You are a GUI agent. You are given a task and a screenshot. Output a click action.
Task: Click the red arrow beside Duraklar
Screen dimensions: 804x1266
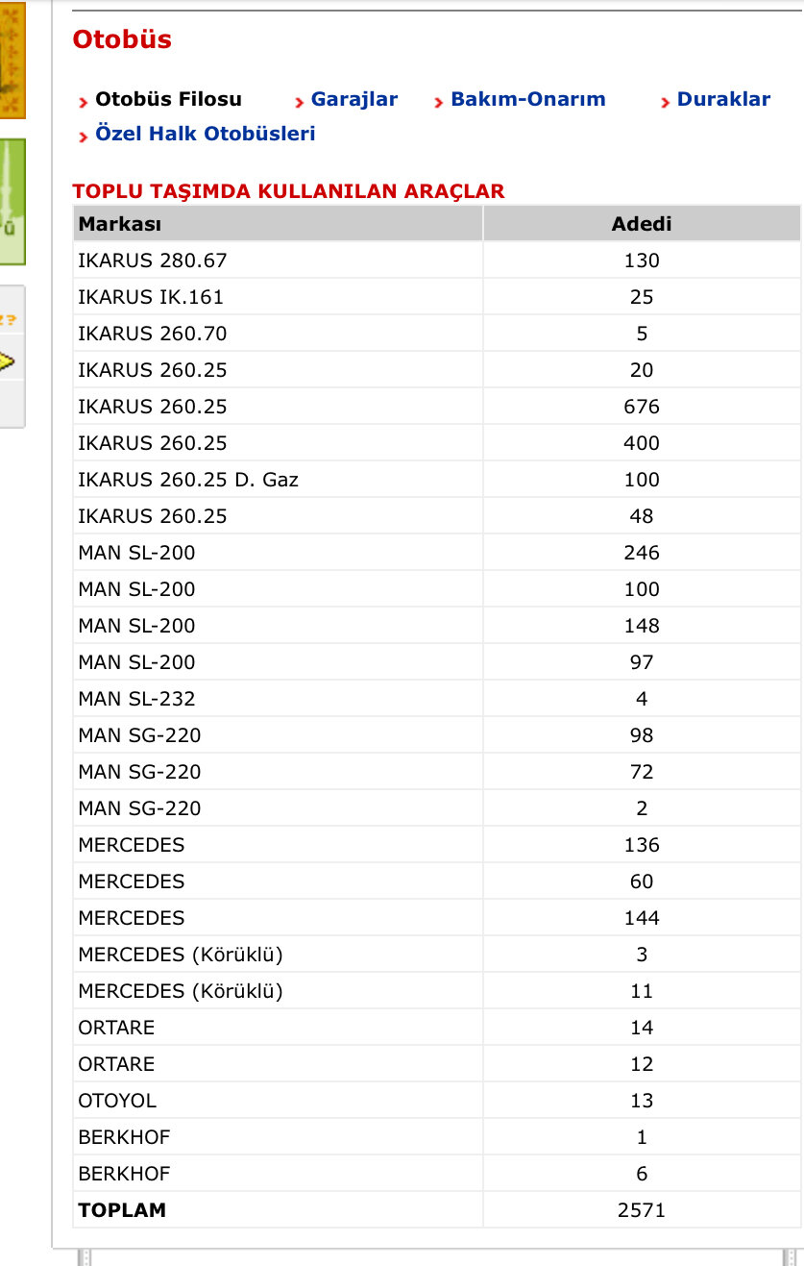point(666,102)
